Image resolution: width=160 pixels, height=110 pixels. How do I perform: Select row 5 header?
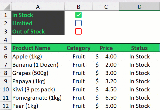coord(6,48)
